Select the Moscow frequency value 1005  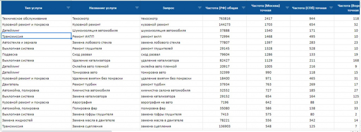pyautogui.click(x=268, y=66)
